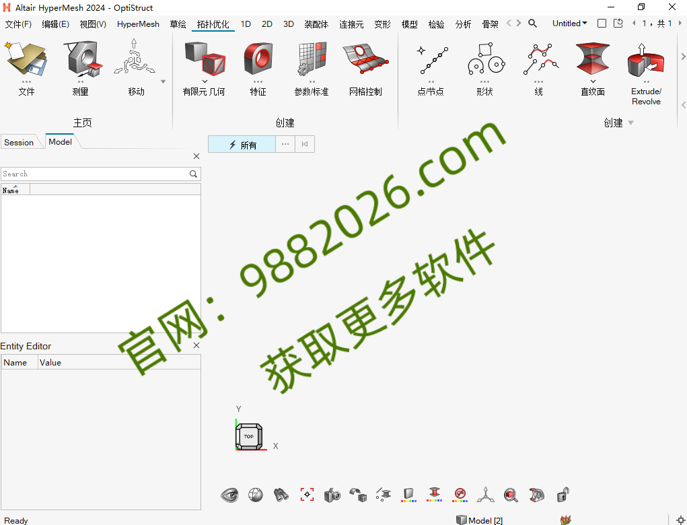Go to next page arrow
687x525 pixels.
tap(680, 24)
